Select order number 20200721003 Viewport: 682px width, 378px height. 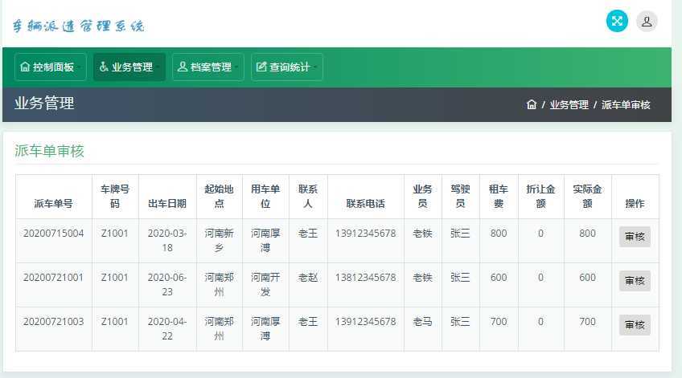coord(54,322)
